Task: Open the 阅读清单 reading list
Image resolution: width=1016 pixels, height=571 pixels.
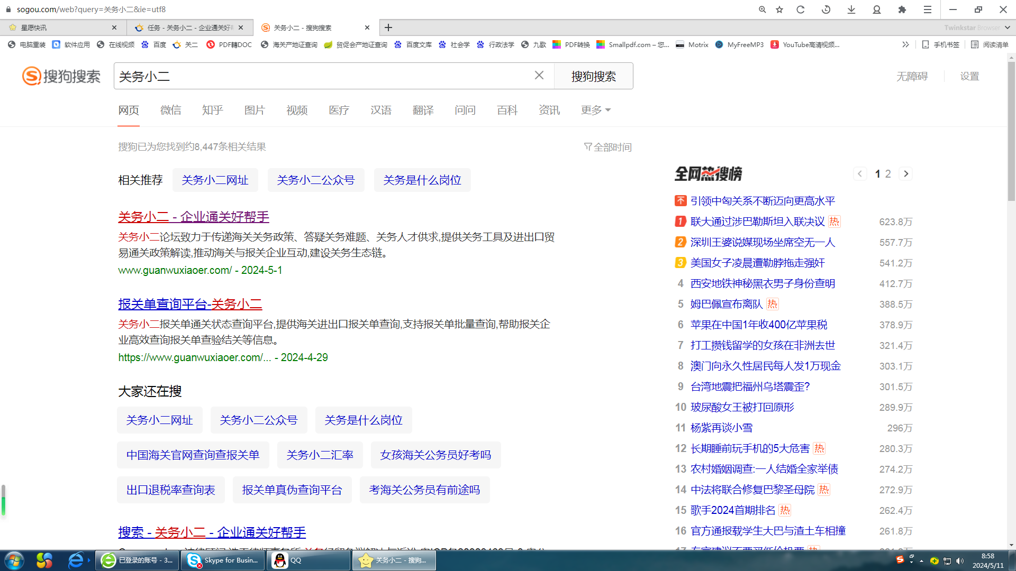Action: (x=990, y=45)
